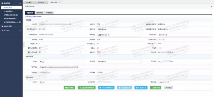Open the 普通摩托车 vehicle type dropdown
Screen dimensions: 214x97
tap(119, 29)
